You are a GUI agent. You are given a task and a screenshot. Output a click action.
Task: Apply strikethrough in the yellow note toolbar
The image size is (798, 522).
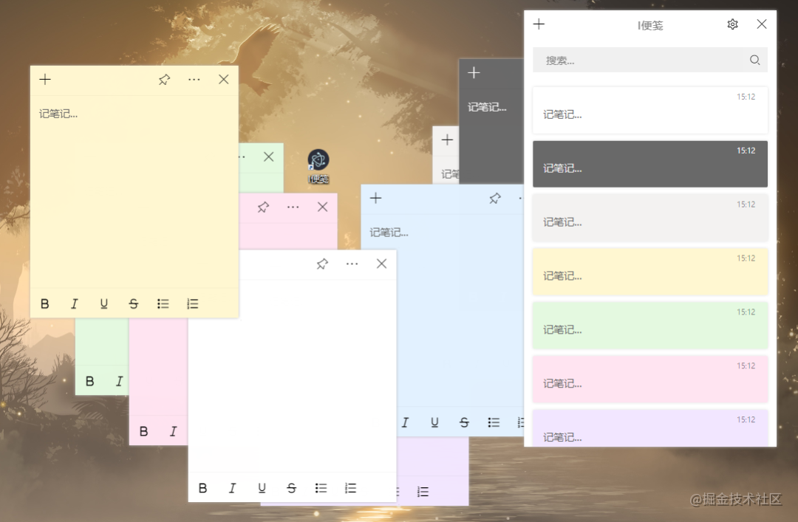(x=133, y=303)
